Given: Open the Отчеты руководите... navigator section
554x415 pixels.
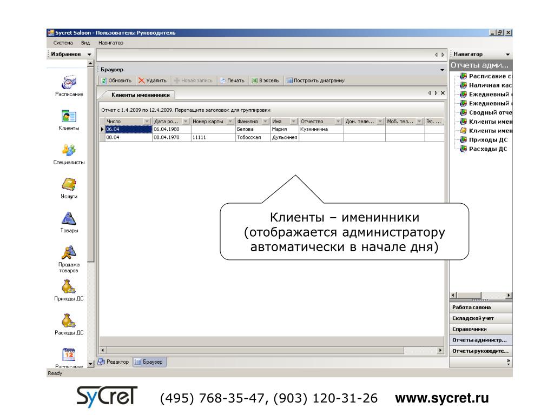Looking at the screenshot, I should point(481,351).
